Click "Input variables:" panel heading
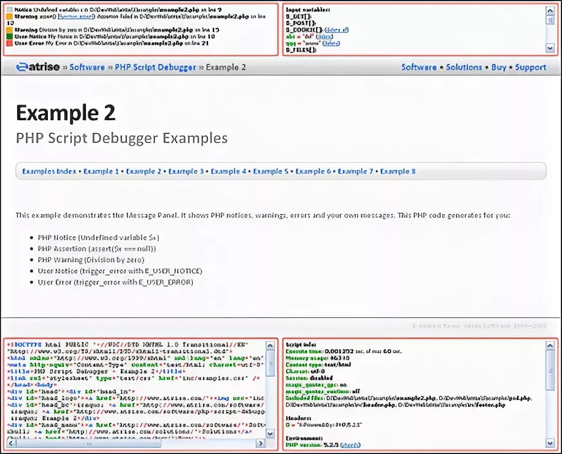 [x=307, y=10]
